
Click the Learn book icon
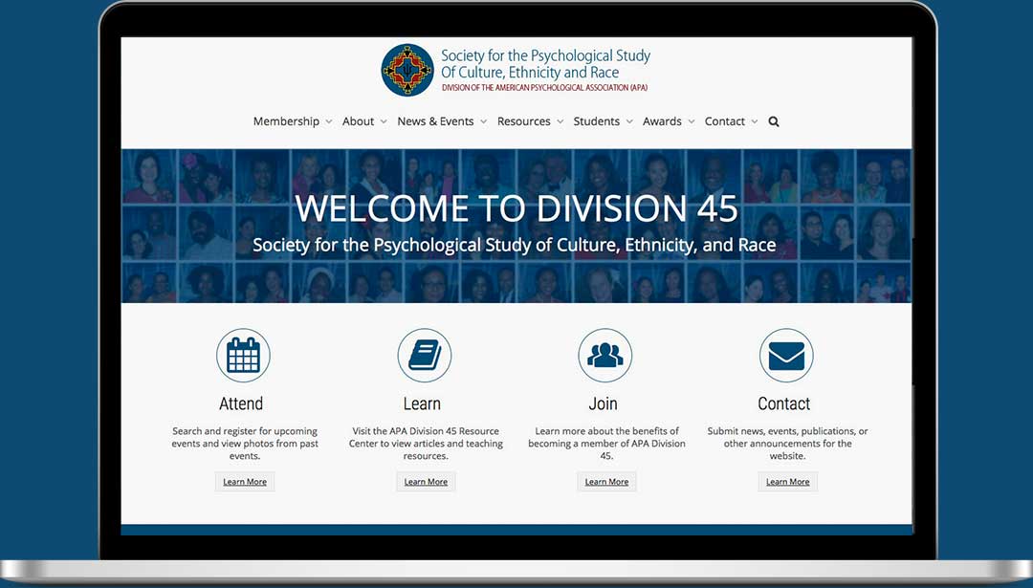pos(425,356)
